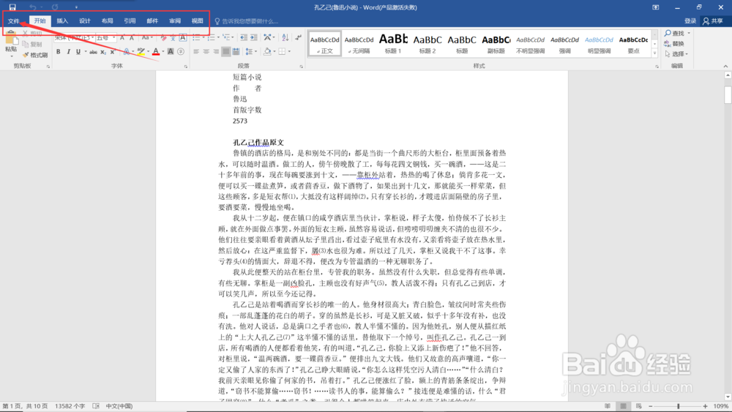Image resolution: width=732 pixels, height=412 pixels.
Task: Click the Sort A-Z icon
Action: coord(285,37)
